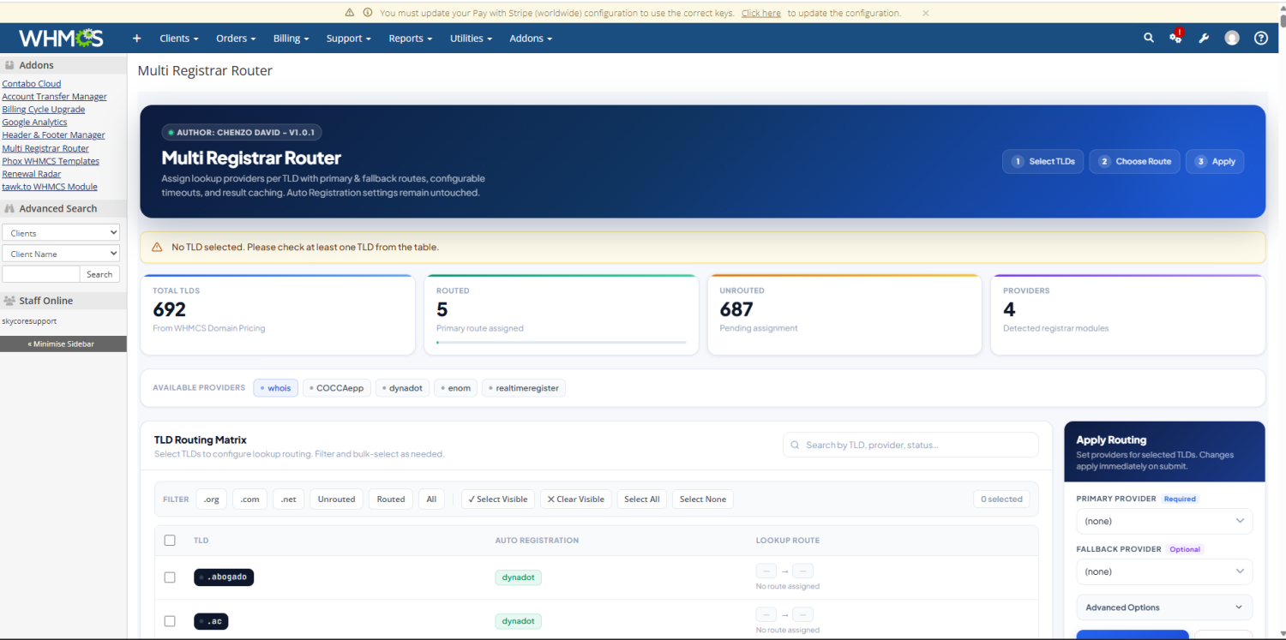Expand the Client Name field dropdown

(61, 254)
